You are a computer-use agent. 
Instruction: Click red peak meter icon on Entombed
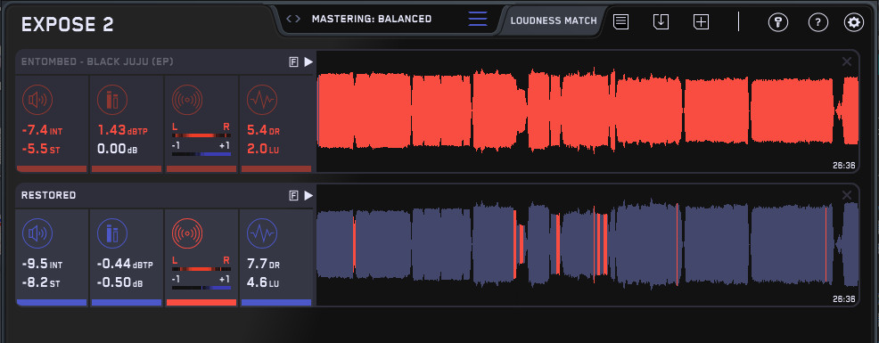112,101
